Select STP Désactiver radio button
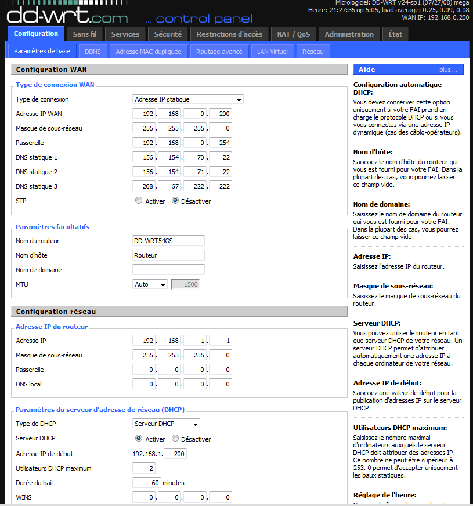 pos(175,200)
